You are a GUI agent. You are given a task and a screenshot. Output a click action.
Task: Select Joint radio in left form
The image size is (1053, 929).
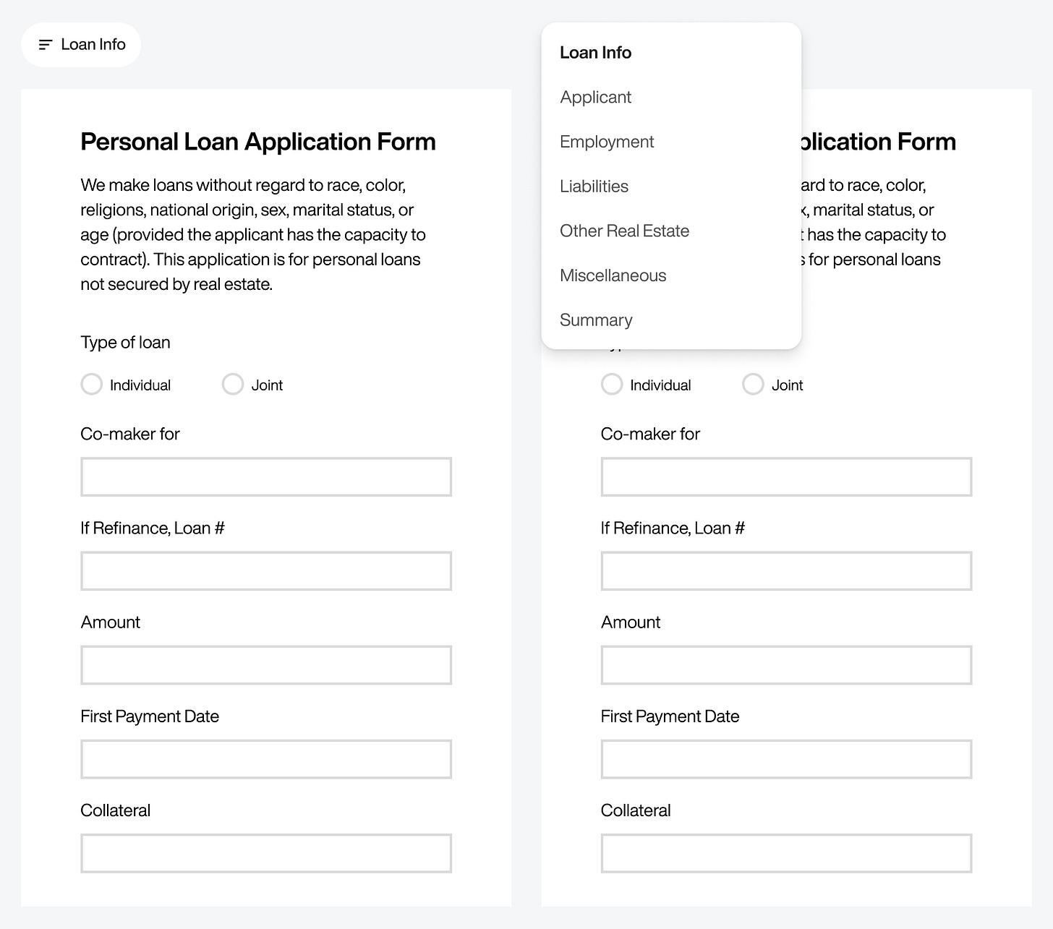coord(233,384)
